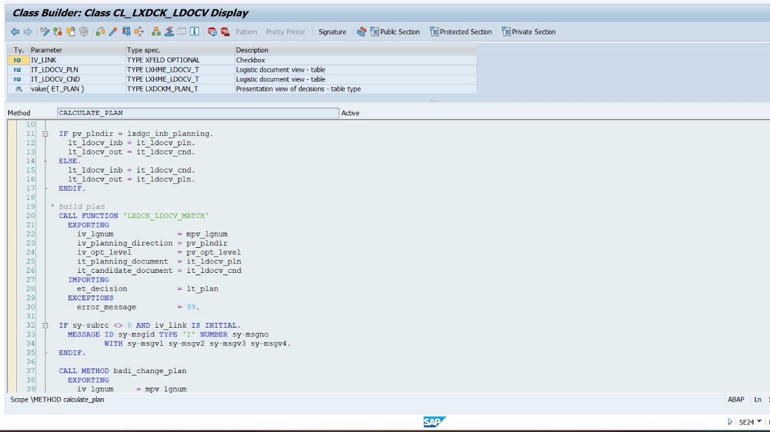The image size is (770, 432).
Task: Click the Signature button
Action: (x=332, y=32)
